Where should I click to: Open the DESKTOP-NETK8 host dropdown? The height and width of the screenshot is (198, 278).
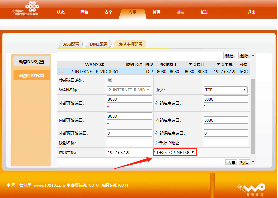pos(176,152)
